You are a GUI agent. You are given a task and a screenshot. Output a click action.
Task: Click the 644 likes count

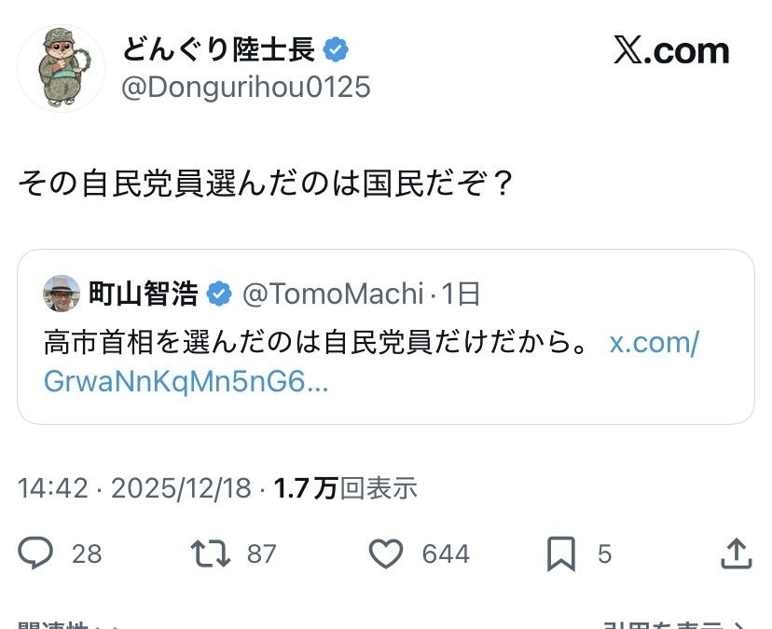point(446,554)
